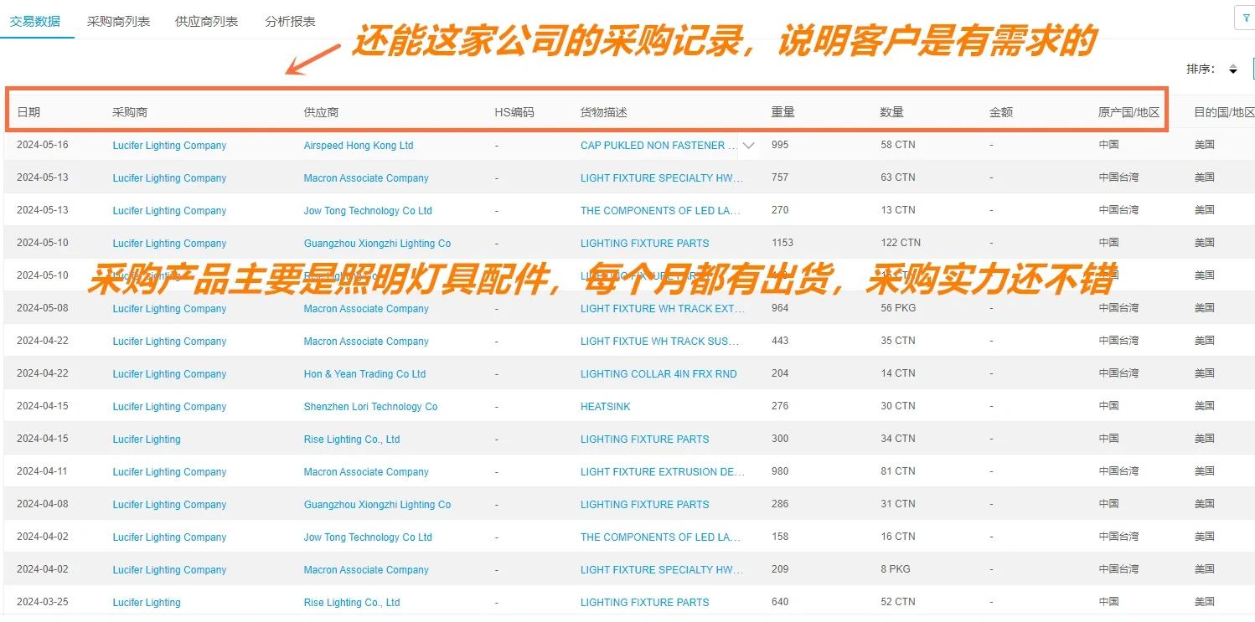The width and height of the screenshot is (1255, 622).
Task: Select the quantity 122 CTN
Action: tap(901, 243)
